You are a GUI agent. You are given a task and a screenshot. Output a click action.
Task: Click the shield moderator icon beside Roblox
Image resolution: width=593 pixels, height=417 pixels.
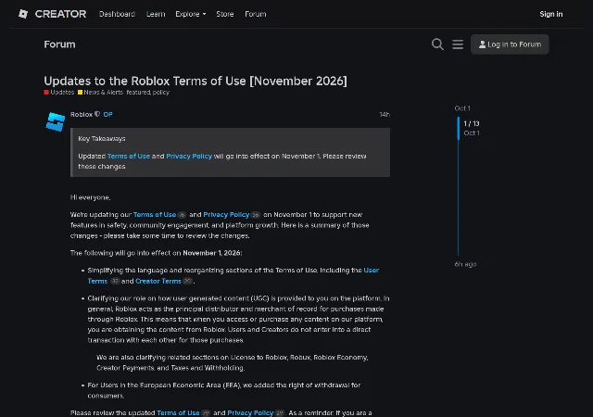click(97, 114)
